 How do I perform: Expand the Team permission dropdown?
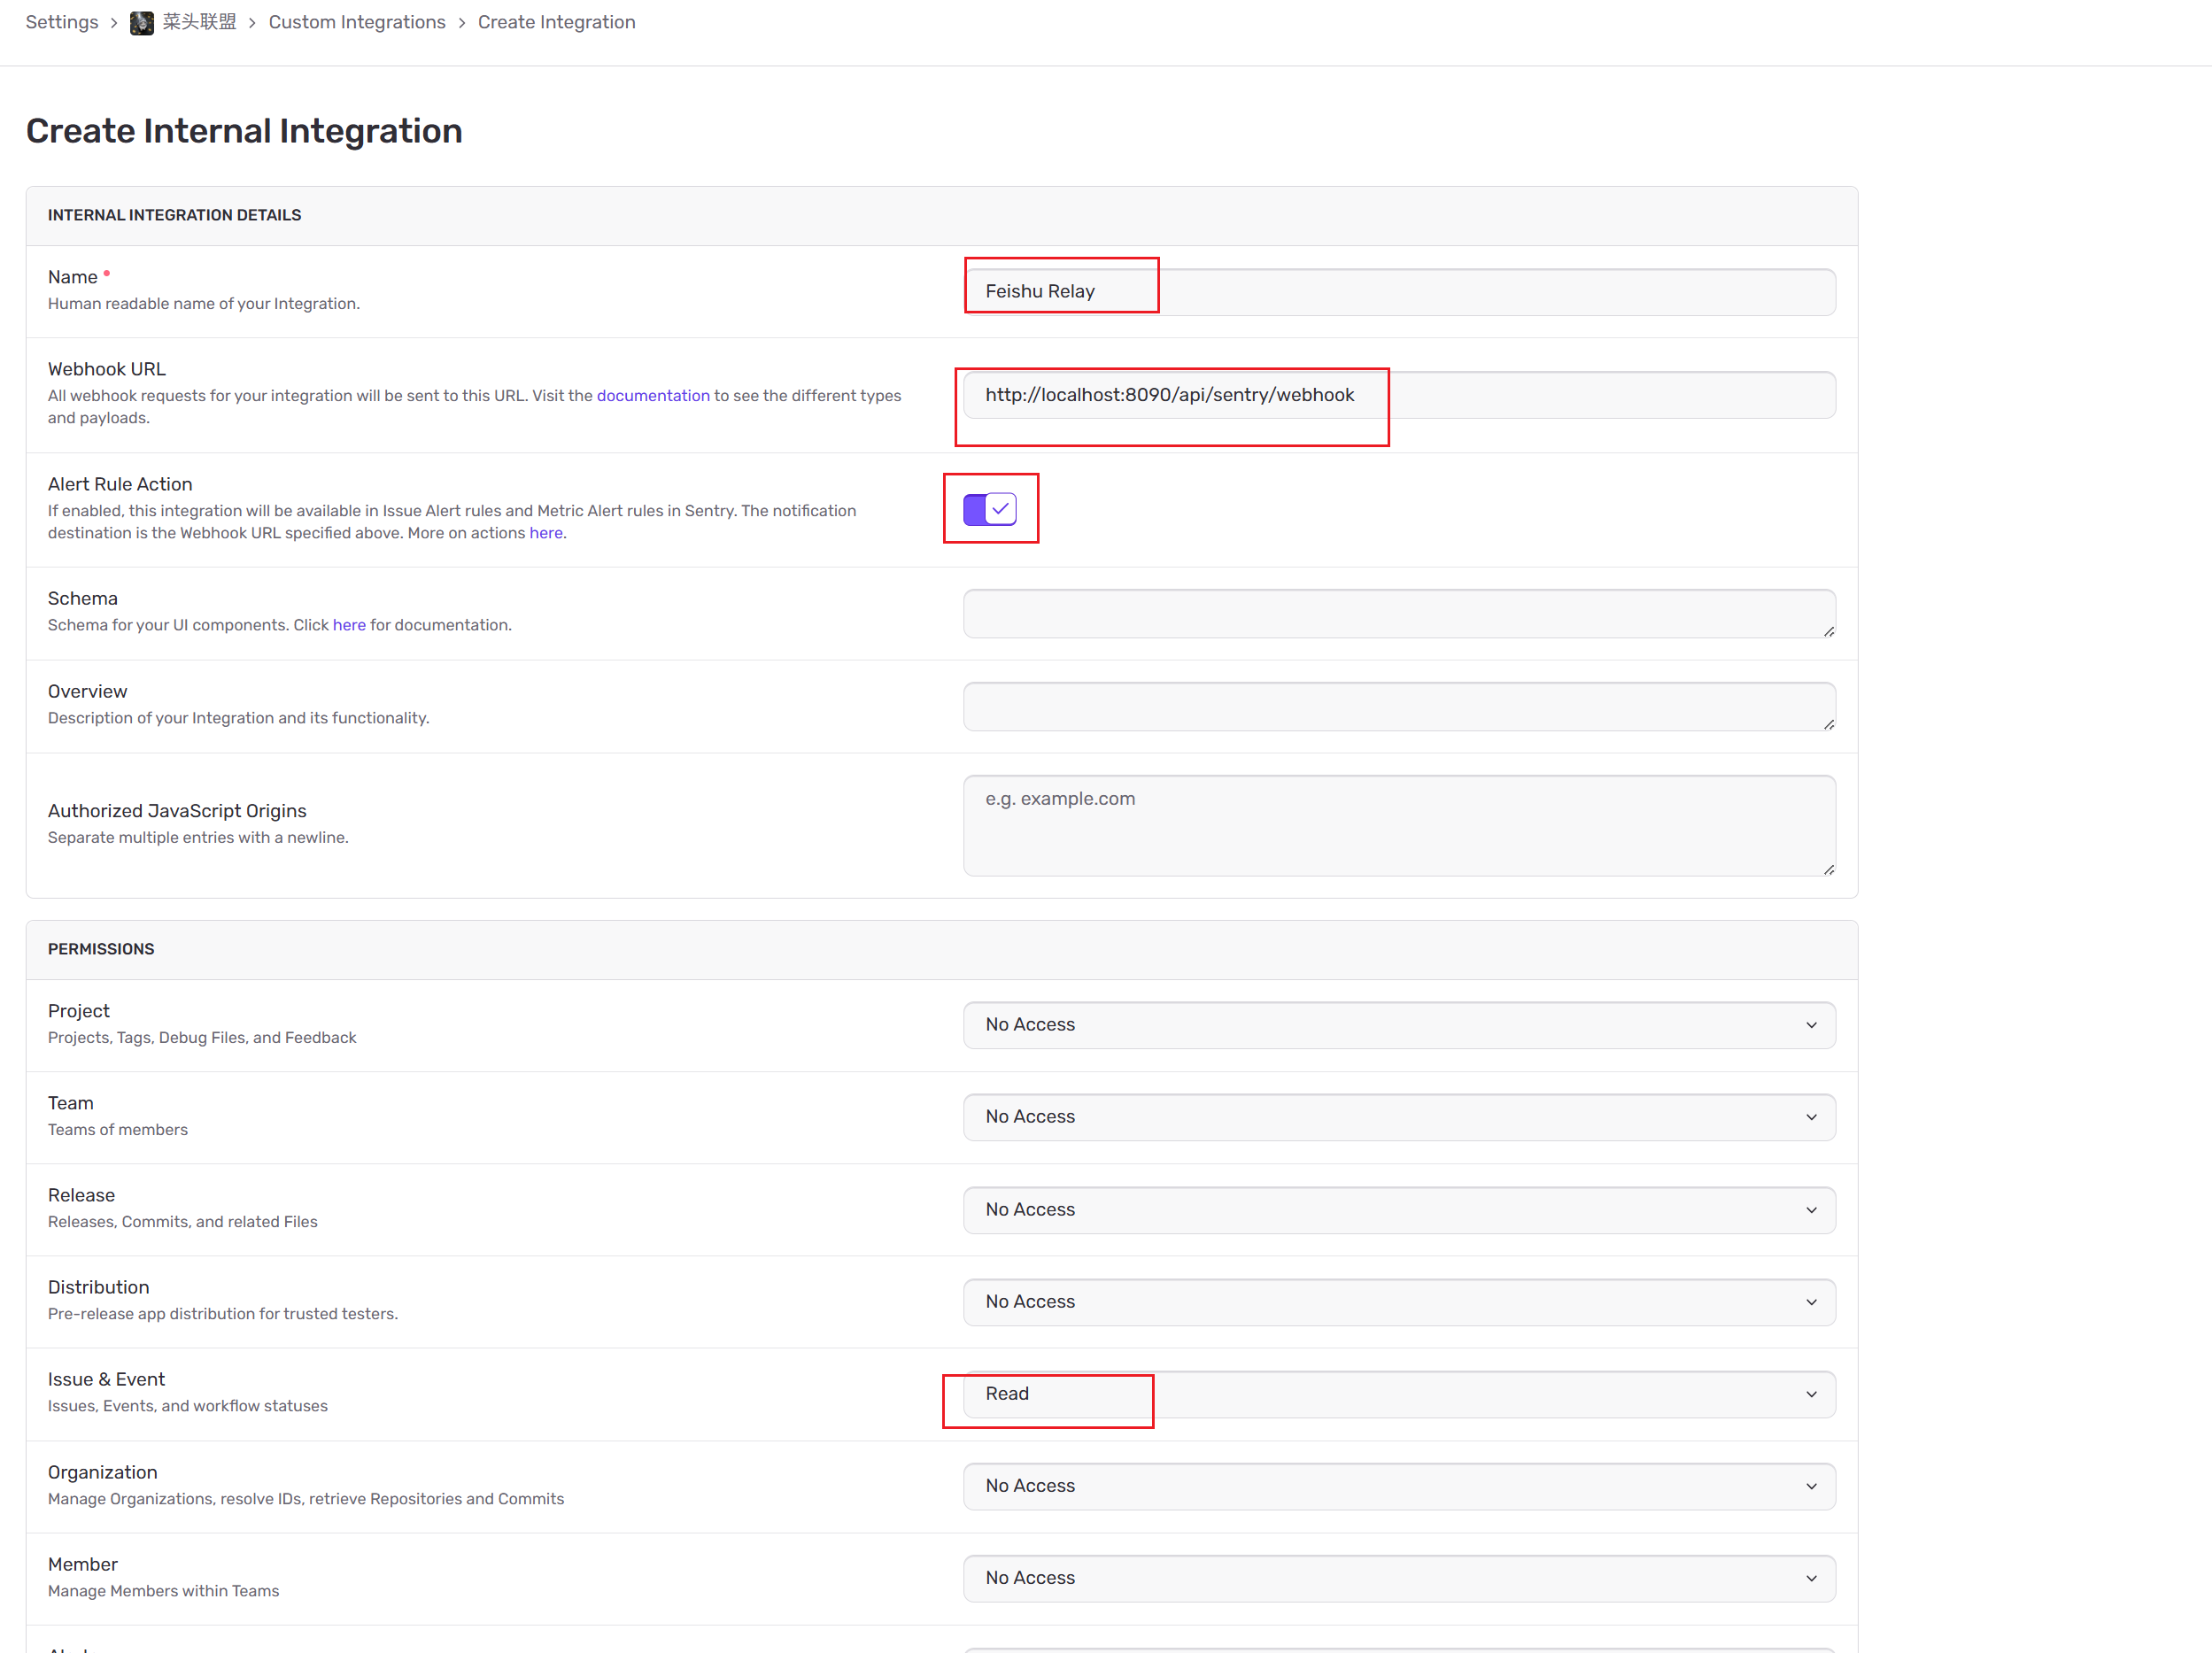[1398, 1117]
